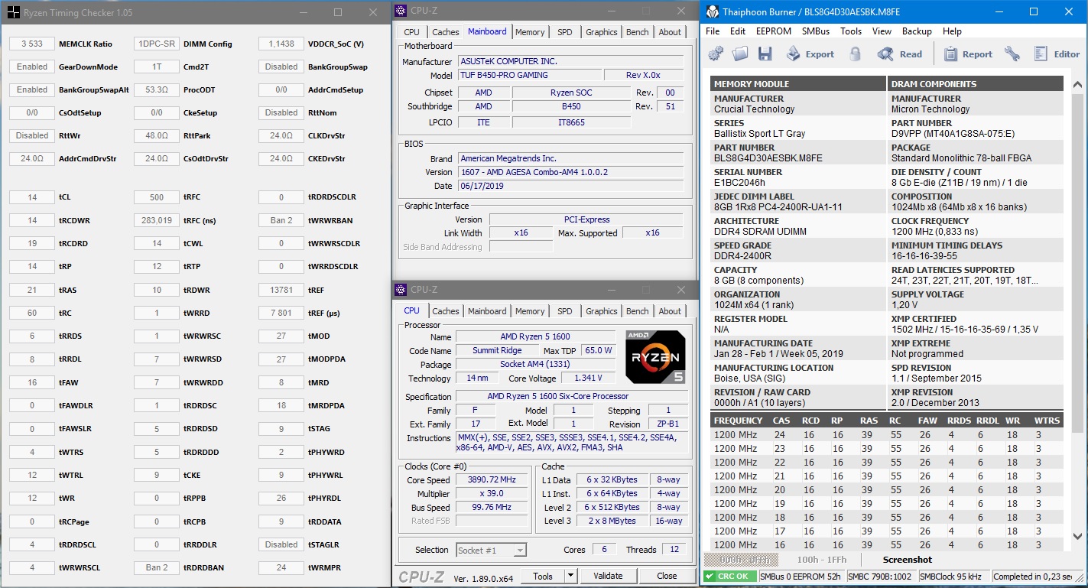Viewport: 1088px width, 588px height.
Task: Expand the Tools dropdown arrow in CPU-Z
Action: point(570,576)
